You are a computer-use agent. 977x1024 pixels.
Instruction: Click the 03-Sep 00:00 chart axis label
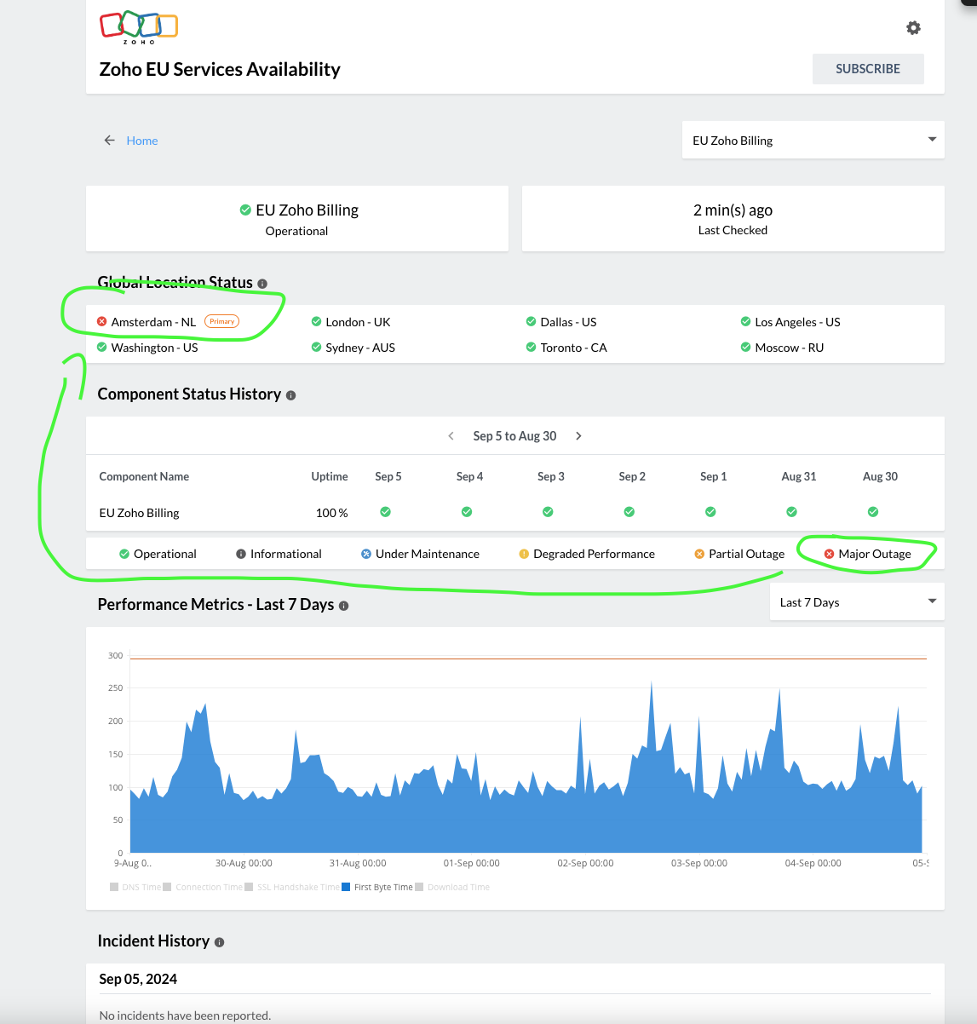[x=699, y=863]
